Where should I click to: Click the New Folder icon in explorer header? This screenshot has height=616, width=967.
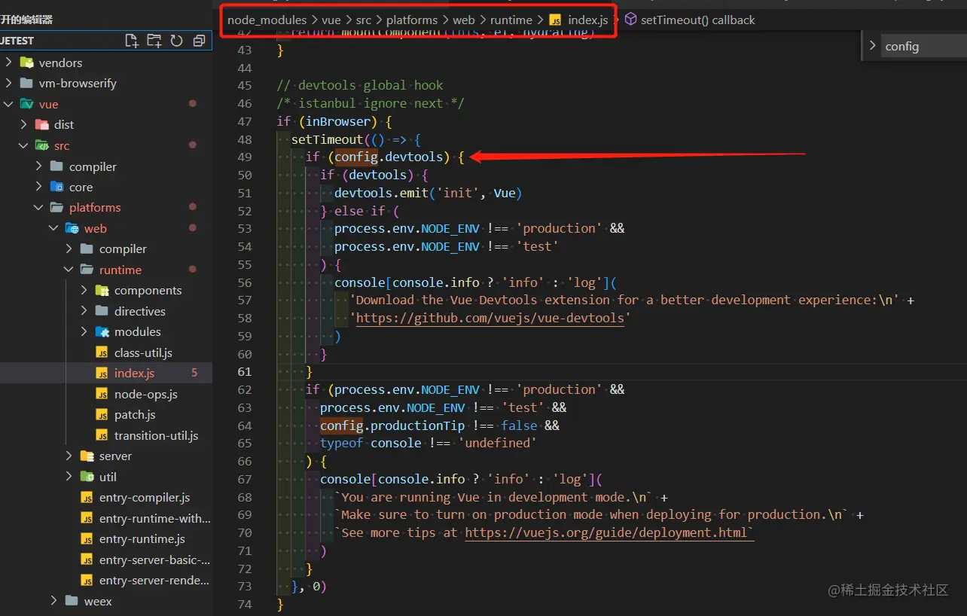[x=154, y=41]
